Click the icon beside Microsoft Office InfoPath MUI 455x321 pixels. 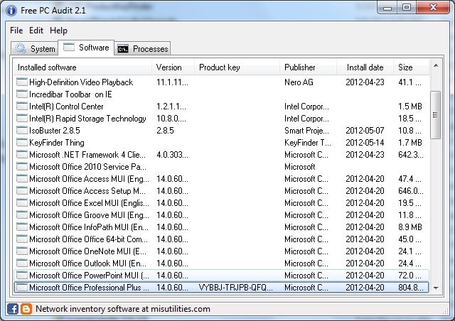click(22, 227)
